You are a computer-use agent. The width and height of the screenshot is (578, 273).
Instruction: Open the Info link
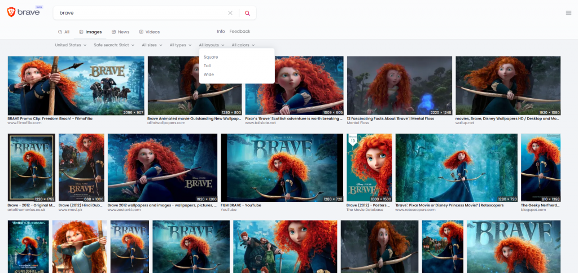click(x=221, y=32)
